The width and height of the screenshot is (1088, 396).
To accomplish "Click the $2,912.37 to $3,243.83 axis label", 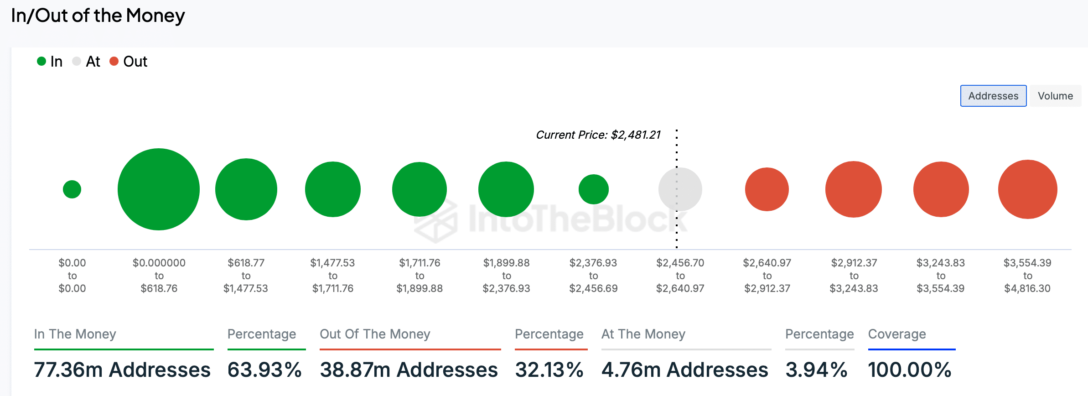I will coord(854,276).
